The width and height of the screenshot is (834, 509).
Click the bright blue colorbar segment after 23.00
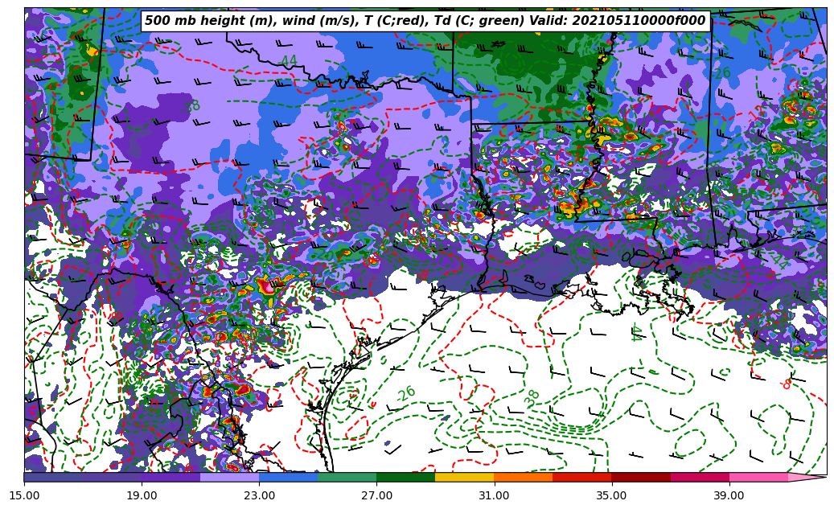[x=288, y=477]
